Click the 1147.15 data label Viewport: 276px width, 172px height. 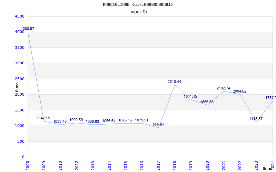[x=43, y=118]
